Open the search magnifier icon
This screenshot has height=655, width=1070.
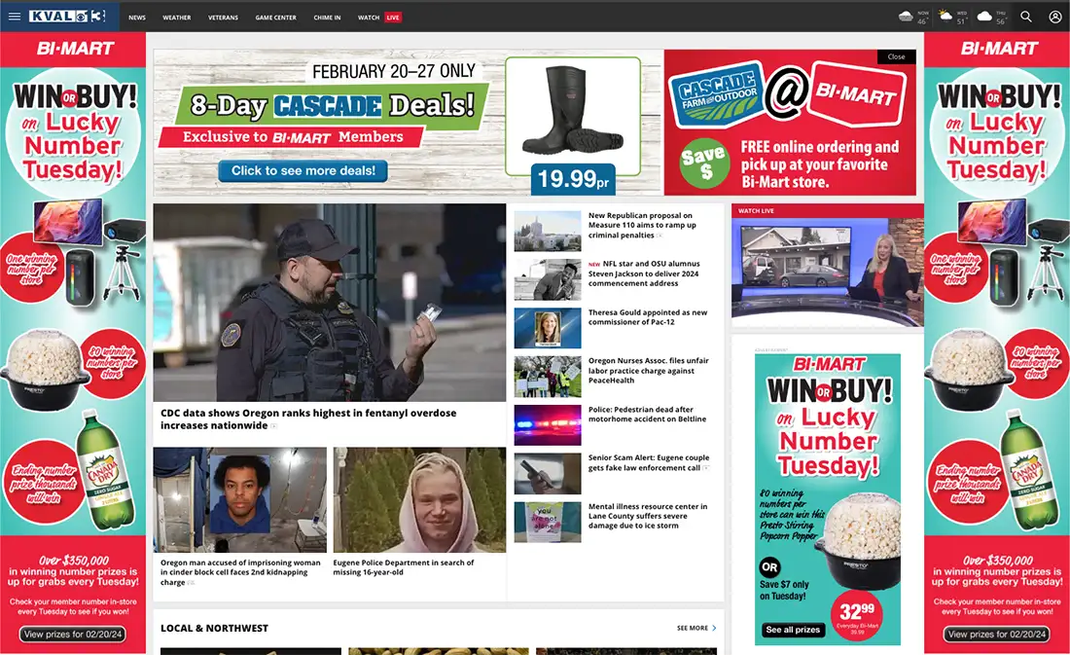click(1025, 17)
